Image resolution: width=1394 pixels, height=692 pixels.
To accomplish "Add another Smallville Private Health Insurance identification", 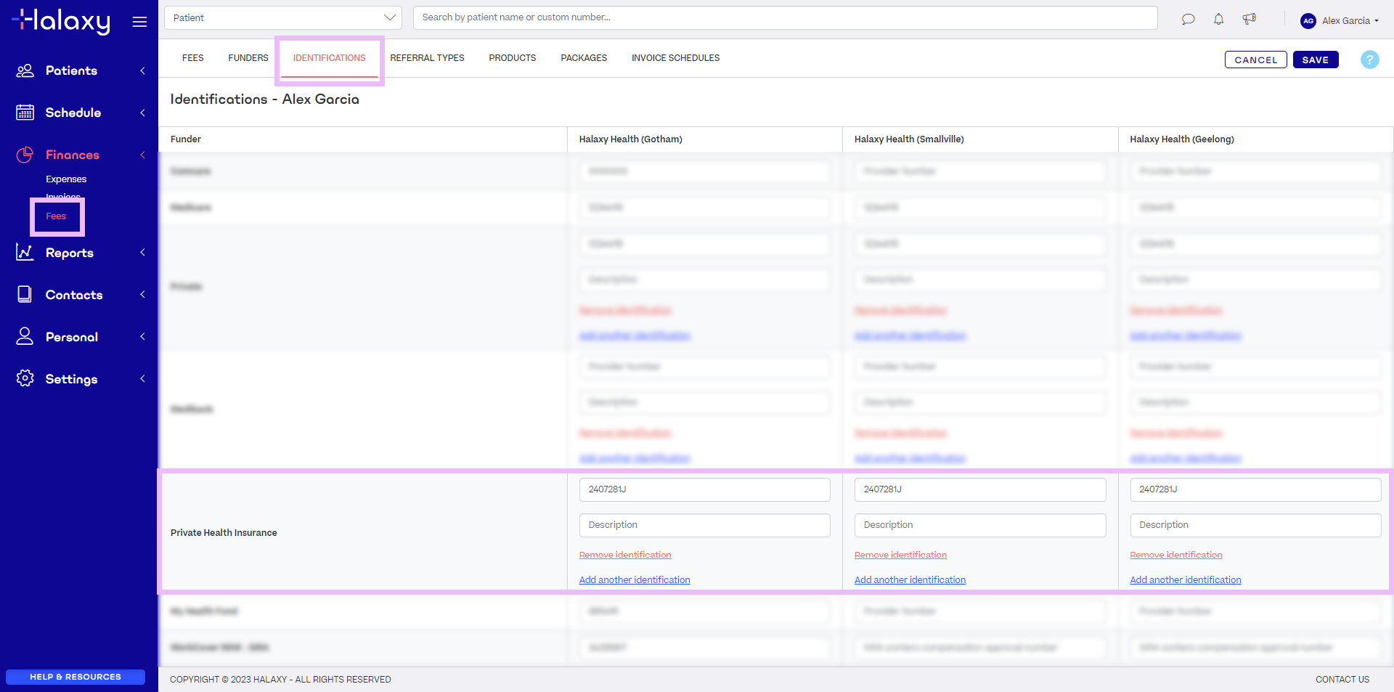I will [x=910, y=580].
